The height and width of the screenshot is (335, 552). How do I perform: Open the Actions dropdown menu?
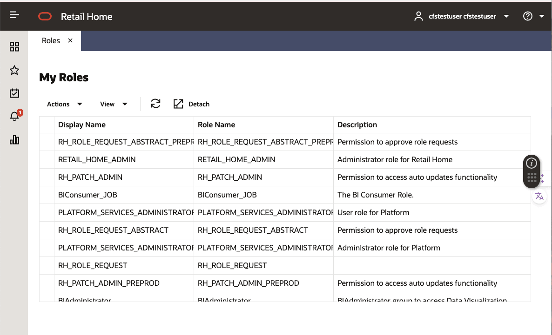point(64,104)
